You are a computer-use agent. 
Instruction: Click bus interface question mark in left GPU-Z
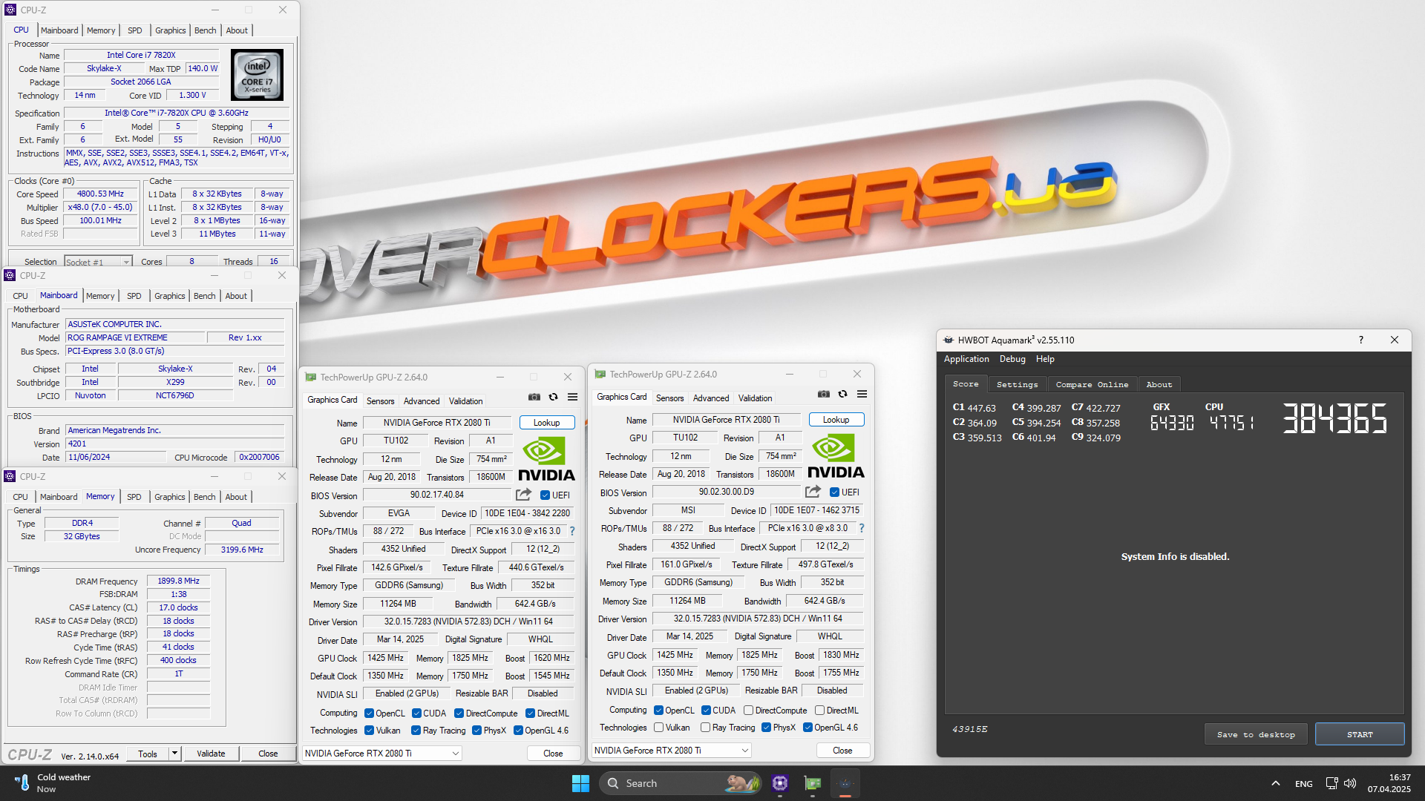[572, 531]
